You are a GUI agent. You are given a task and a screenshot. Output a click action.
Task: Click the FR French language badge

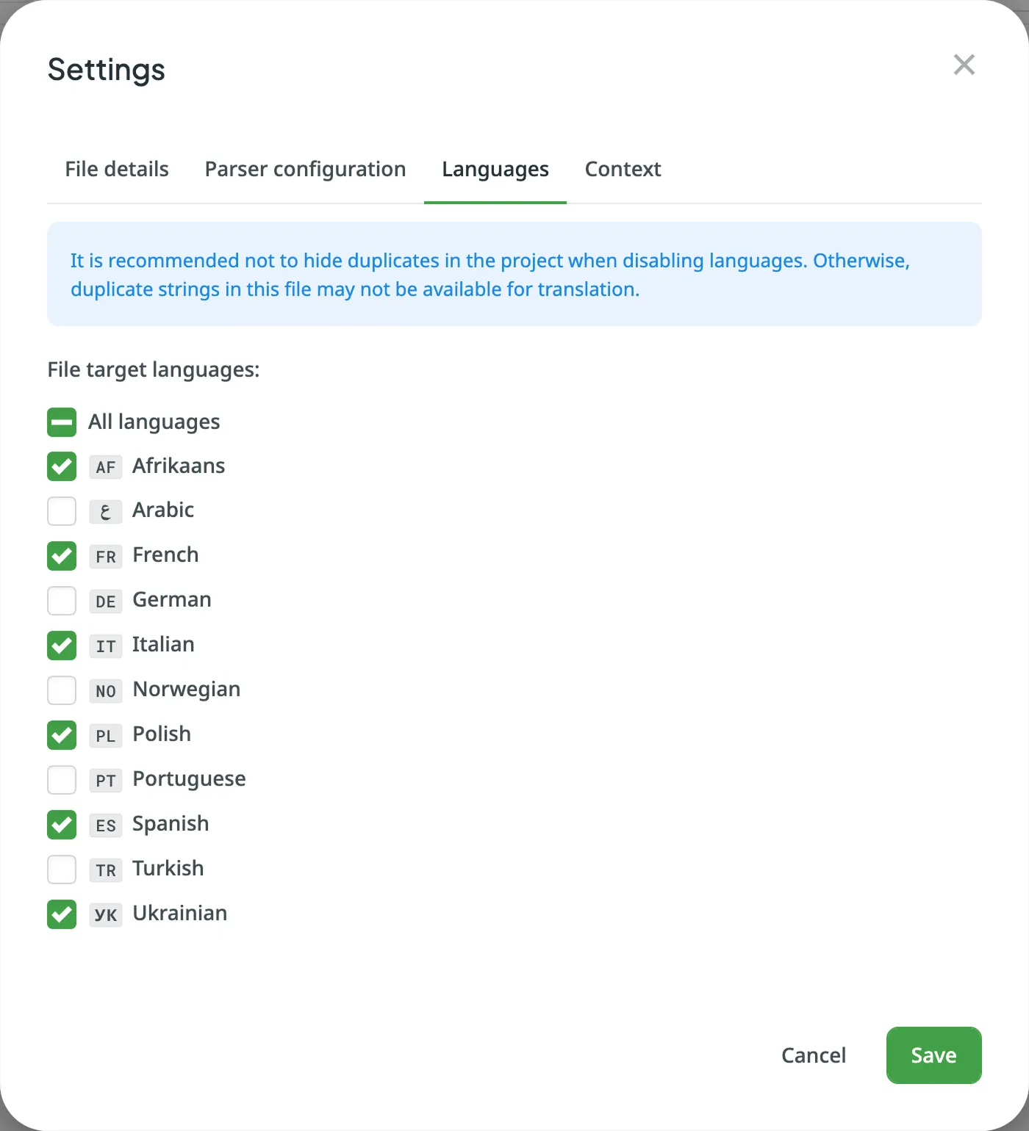click(105, 557)
